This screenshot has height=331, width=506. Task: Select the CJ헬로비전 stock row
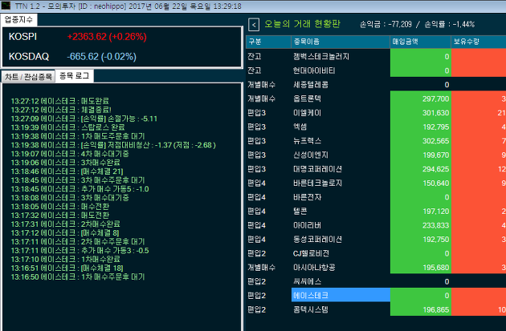pyautogui.click(x=376, y=253)
